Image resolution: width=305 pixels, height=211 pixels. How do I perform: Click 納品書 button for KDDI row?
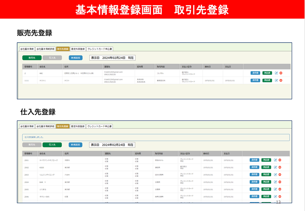pos(266,167)
